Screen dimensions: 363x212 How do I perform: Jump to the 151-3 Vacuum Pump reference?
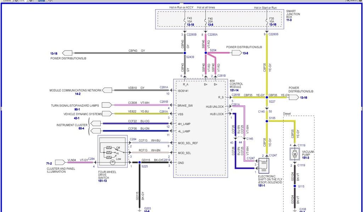(305, 158)
